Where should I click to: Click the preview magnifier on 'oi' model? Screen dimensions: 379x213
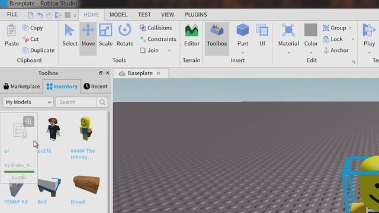pyautogui.click(x=29, y=121)
